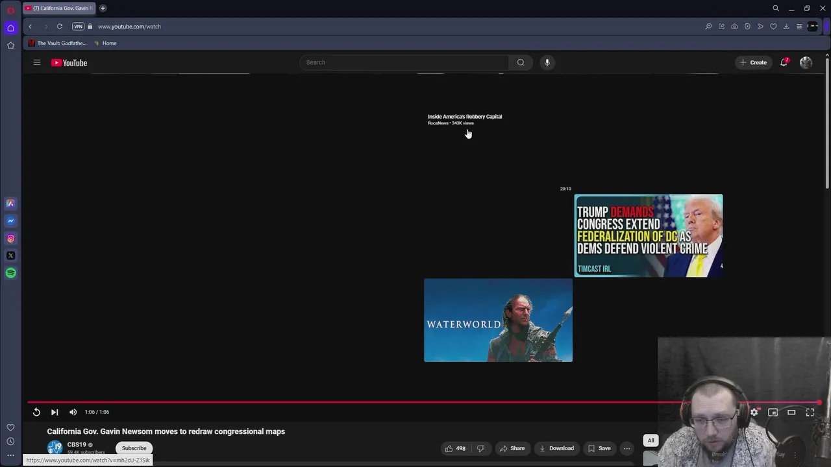Open the send/flow arrow icon

[760, 27]
